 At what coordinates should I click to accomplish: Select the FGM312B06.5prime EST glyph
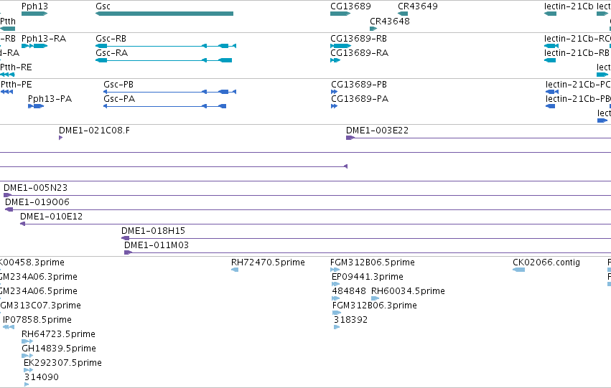point(335,270)
